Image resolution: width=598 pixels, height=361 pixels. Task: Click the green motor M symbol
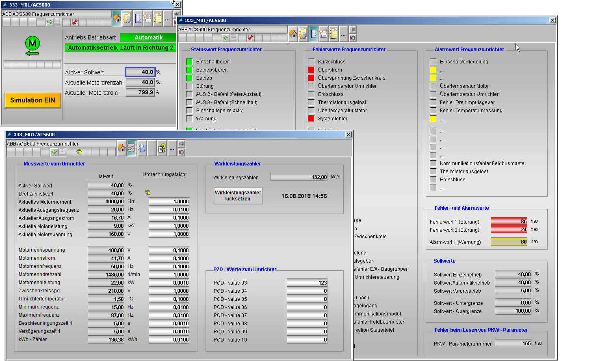(32, 43)
